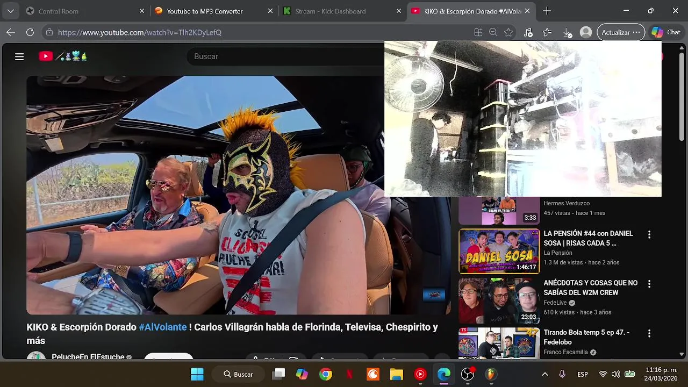Screen dimensions: 688x387
Task: Open the Franco Escamilla channel name
Action: [x=565, y=352]
